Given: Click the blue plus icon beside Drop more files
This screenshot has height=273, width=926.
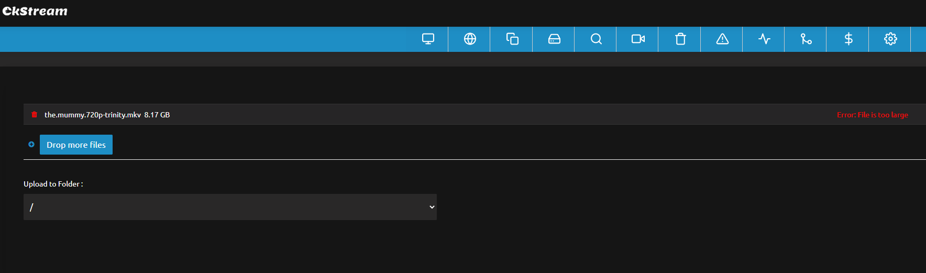Looking at the screenshot, I should tap(31, 145).
